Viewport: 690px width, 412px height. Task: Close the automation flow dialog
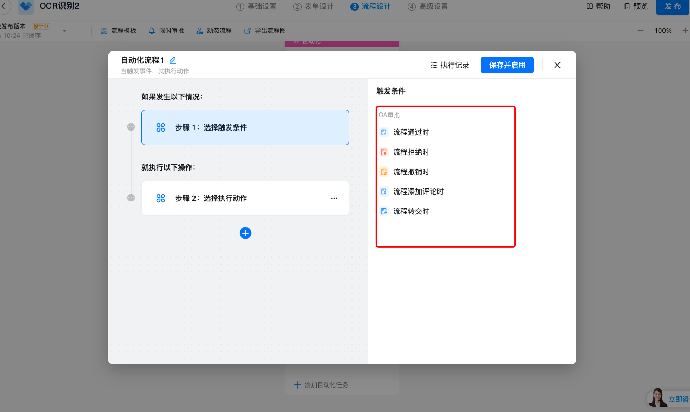point(557,65)
